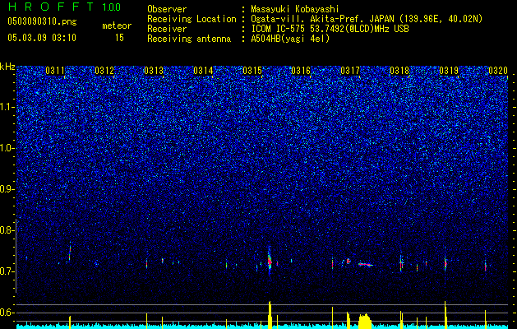Image resolution: width=517 pixels, height=329 pixels.
Task: Click the 0311 time marker
Action: point(55,71)
